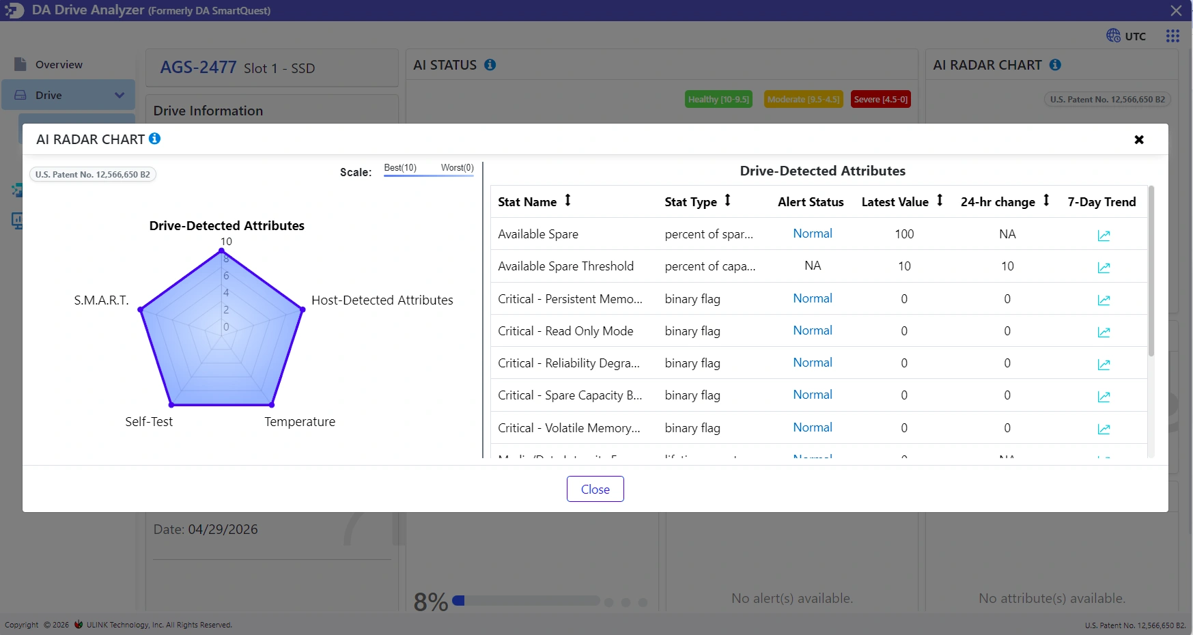
Task: Open 7-Day Trend chart for Available Spare
Action: coord(1104,236)
